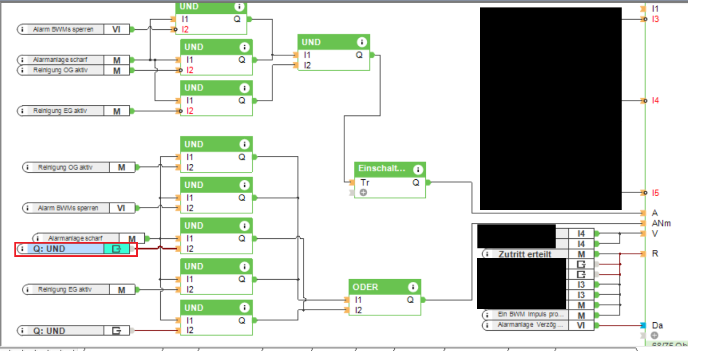Open info icon of the bottommost UND block
The image size is (702, 351).
point(244,307)
